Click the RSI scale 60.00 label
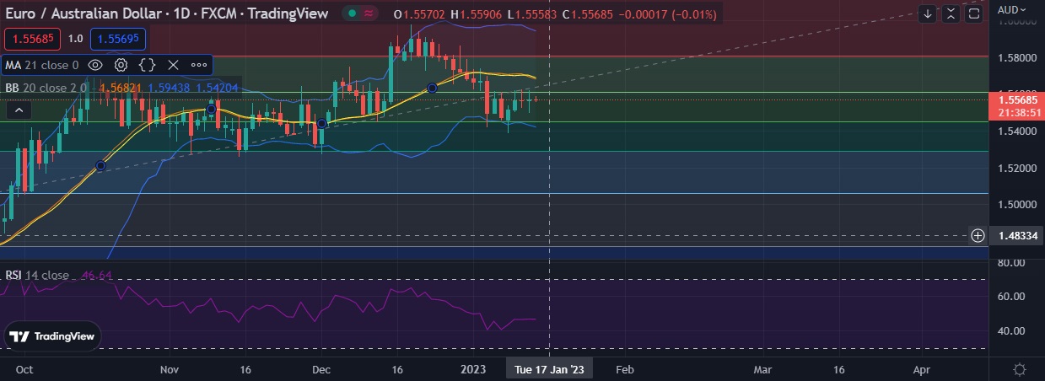This screenshot has width=1045, height=381. coord(1010,297)
